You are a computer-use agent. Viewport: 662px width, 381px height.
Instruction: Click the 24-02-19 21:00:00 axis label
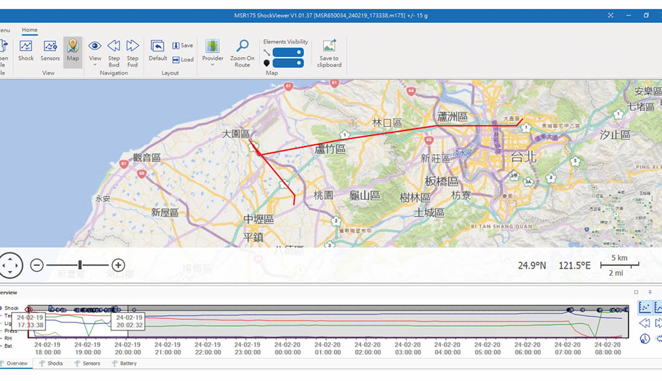[168, 348]
